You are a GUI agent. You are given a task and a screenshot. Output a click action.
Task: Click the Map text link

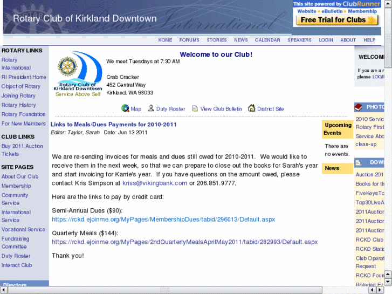coord(136,109)
